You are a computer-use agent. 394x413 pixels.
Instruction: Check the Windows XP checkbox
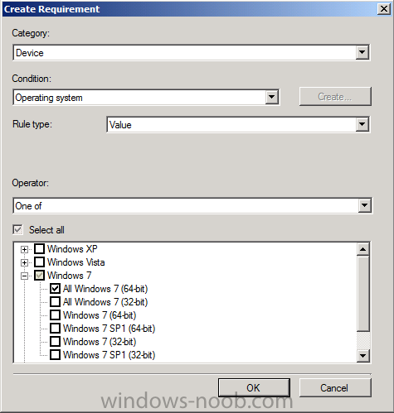tap(39, 249)
